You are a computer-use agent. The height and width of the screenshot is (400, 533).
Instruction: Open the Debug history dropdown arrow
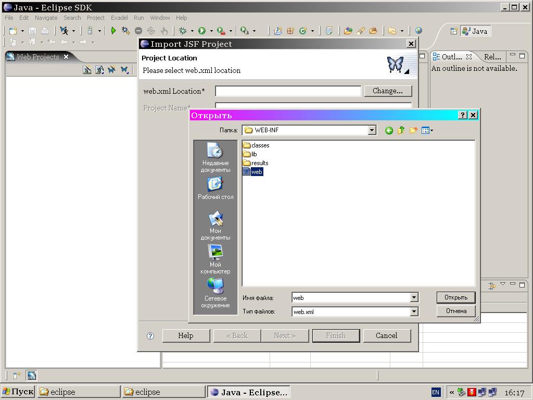[192, 31]
